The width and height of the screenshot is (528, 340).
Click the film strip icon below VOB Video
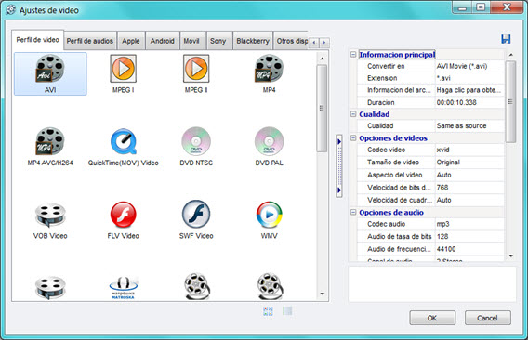pyautogui.click(x=50, y=288)
